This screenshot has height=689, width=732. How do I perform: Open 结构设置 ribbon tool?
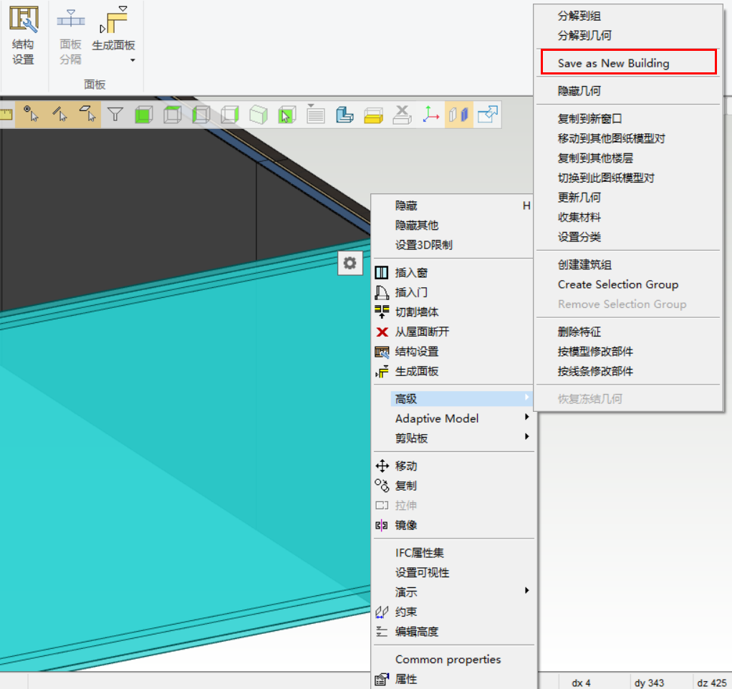[x=24, y=36]
